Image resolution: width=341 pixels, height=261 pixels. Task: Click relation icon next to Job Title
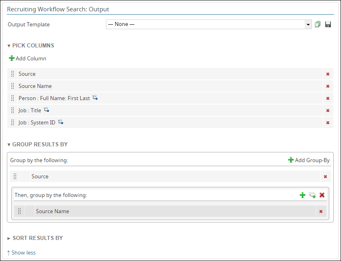click(47, 110)
